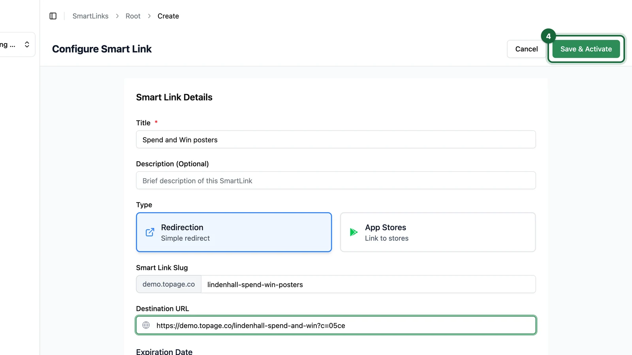Click the Destination URL label

tap(162, 309)
